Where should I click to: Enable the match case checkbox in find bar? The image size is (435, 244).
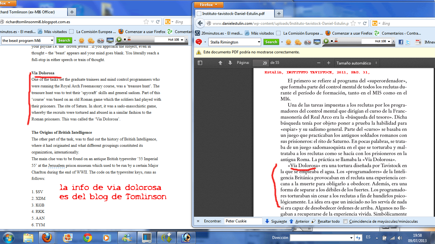tap(345, 221)
